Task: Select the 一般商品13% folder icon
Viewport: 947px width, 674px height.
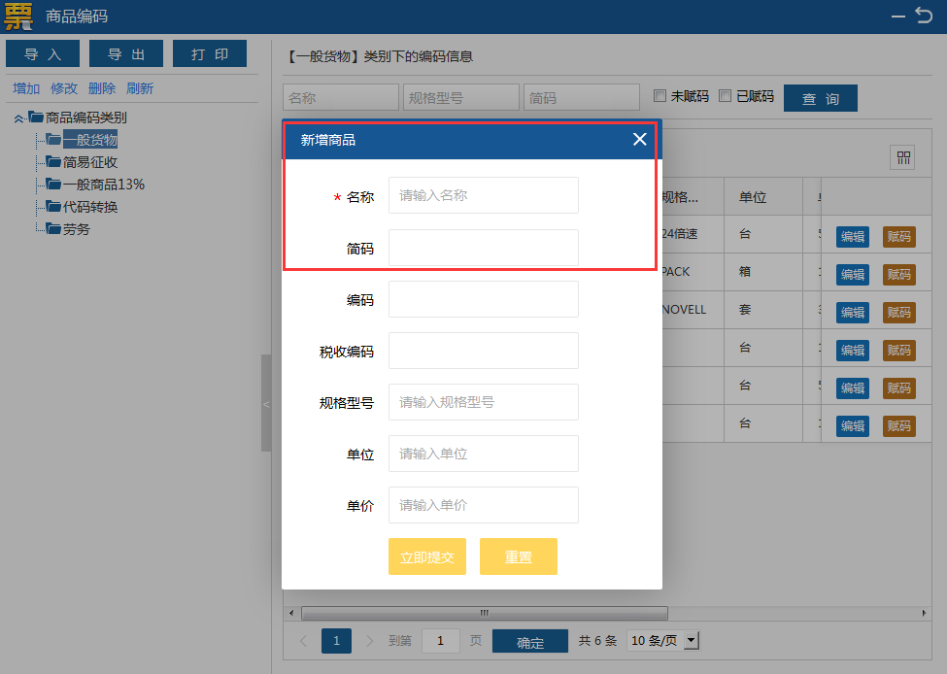Action: point(53,185)
